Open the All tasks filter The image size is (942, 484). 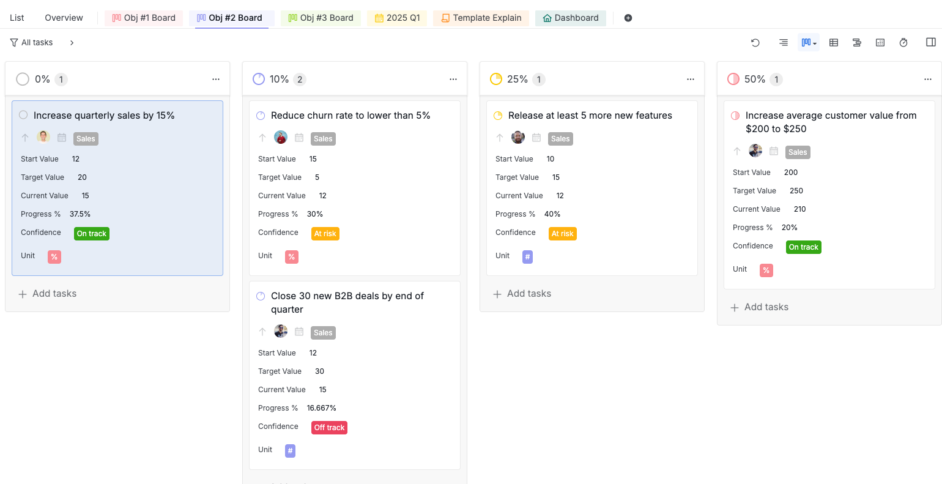(x=31, y=42)
